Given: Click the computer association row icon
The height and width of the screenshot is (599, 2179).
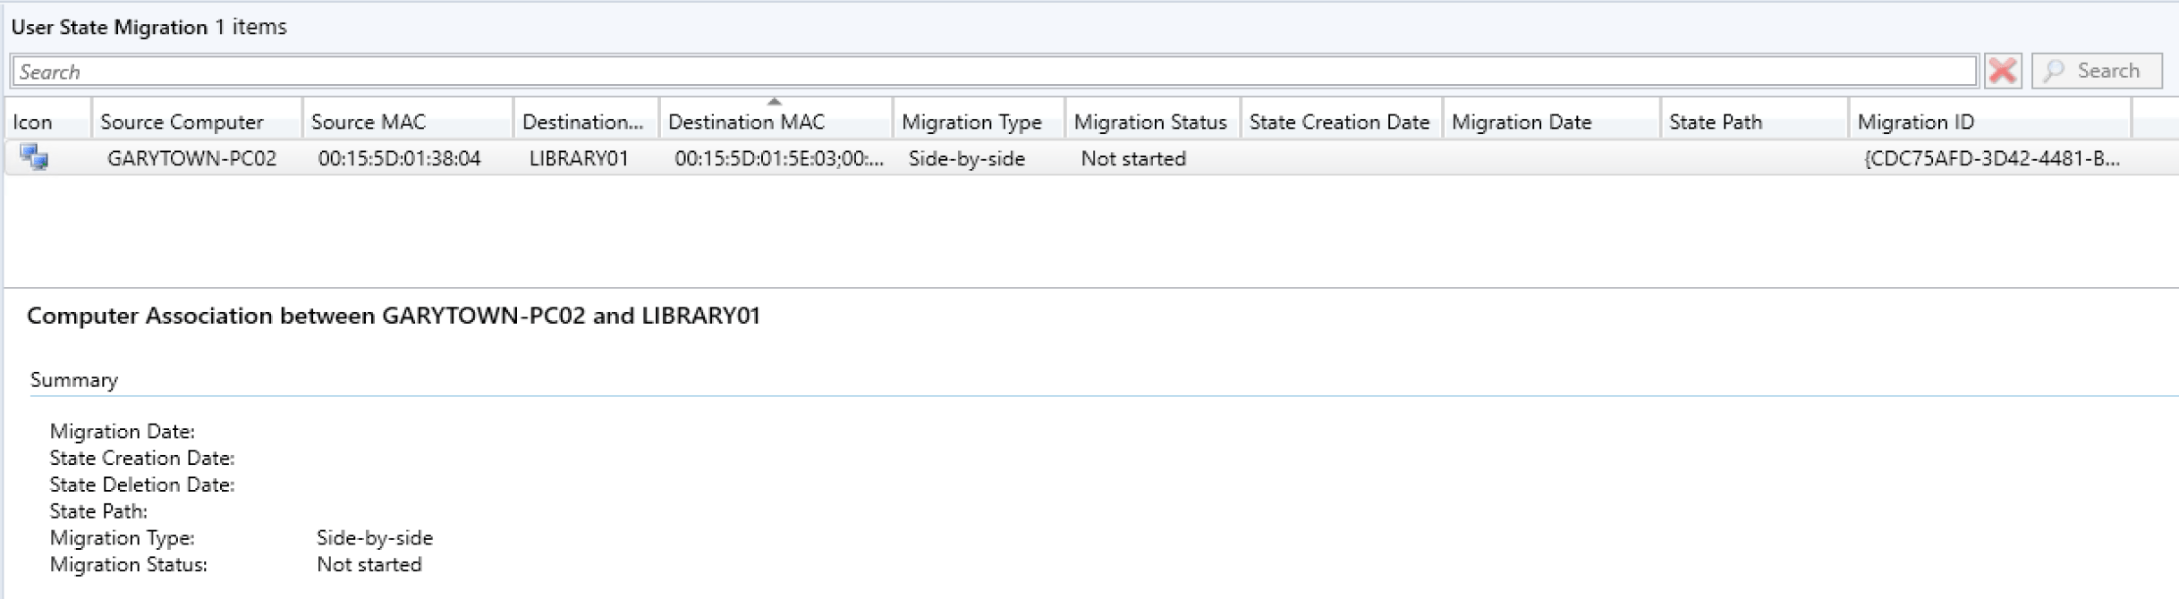Looking at the screenshot, I should tap(34, 158).
